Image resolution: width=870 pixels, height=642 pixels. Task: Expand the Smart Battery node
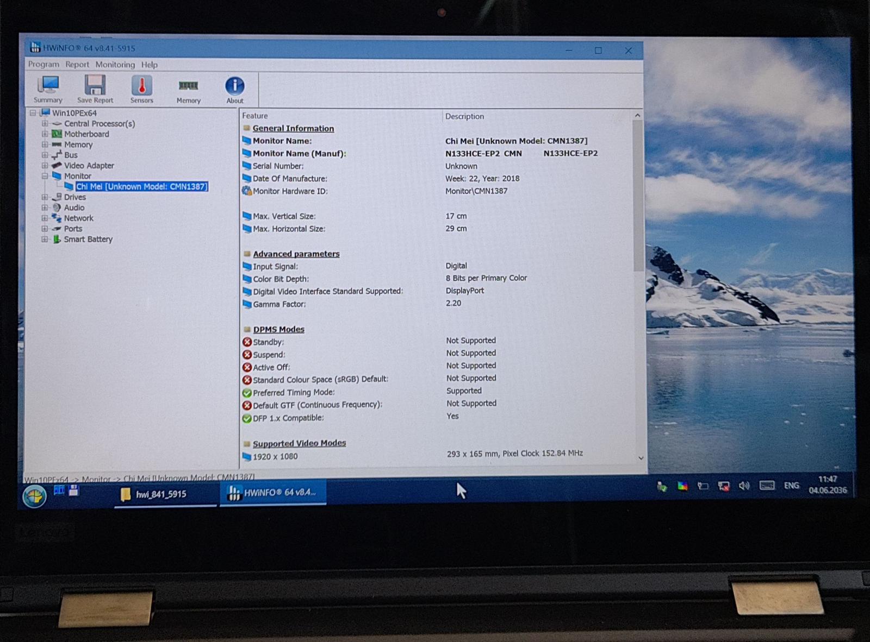coord(45,239)
